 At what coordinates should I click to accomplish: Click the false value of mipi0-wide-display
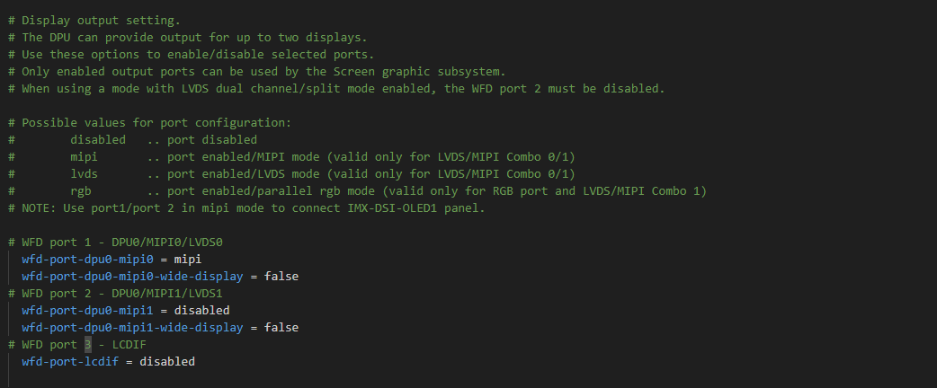point(281,277)
